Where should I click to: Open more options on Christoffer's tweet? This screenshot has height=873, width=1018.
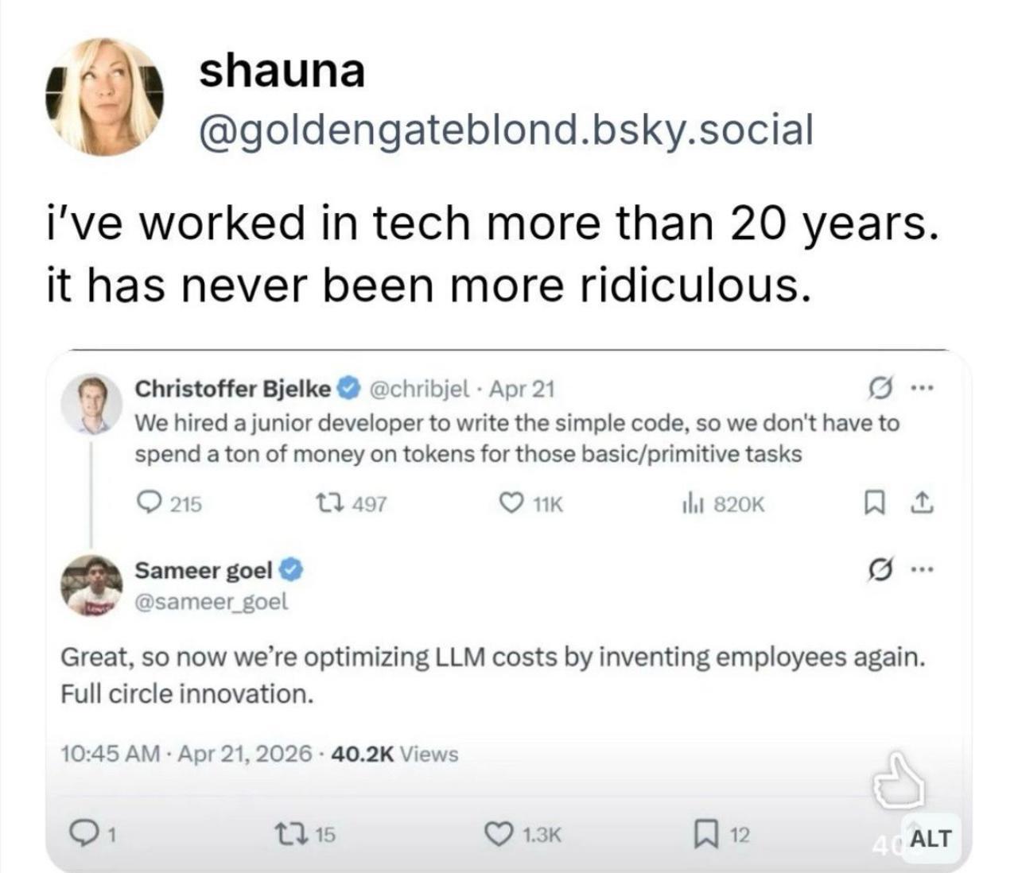(921, 389)
